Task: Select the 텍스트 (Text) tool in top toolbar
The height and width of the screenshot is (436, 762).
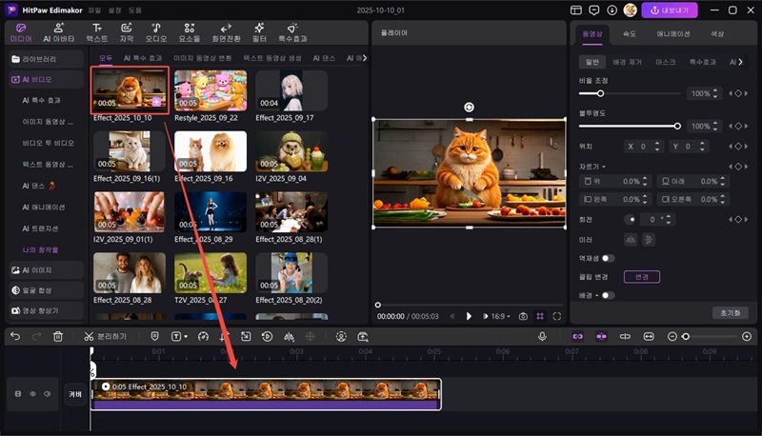Action: pyautogui.click(x=96, y=32)
